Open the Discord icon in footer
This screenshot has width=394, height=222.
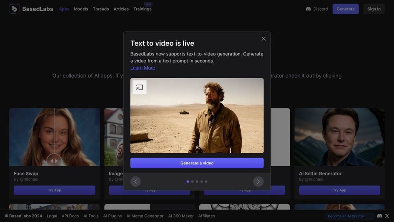coord(380,216)
